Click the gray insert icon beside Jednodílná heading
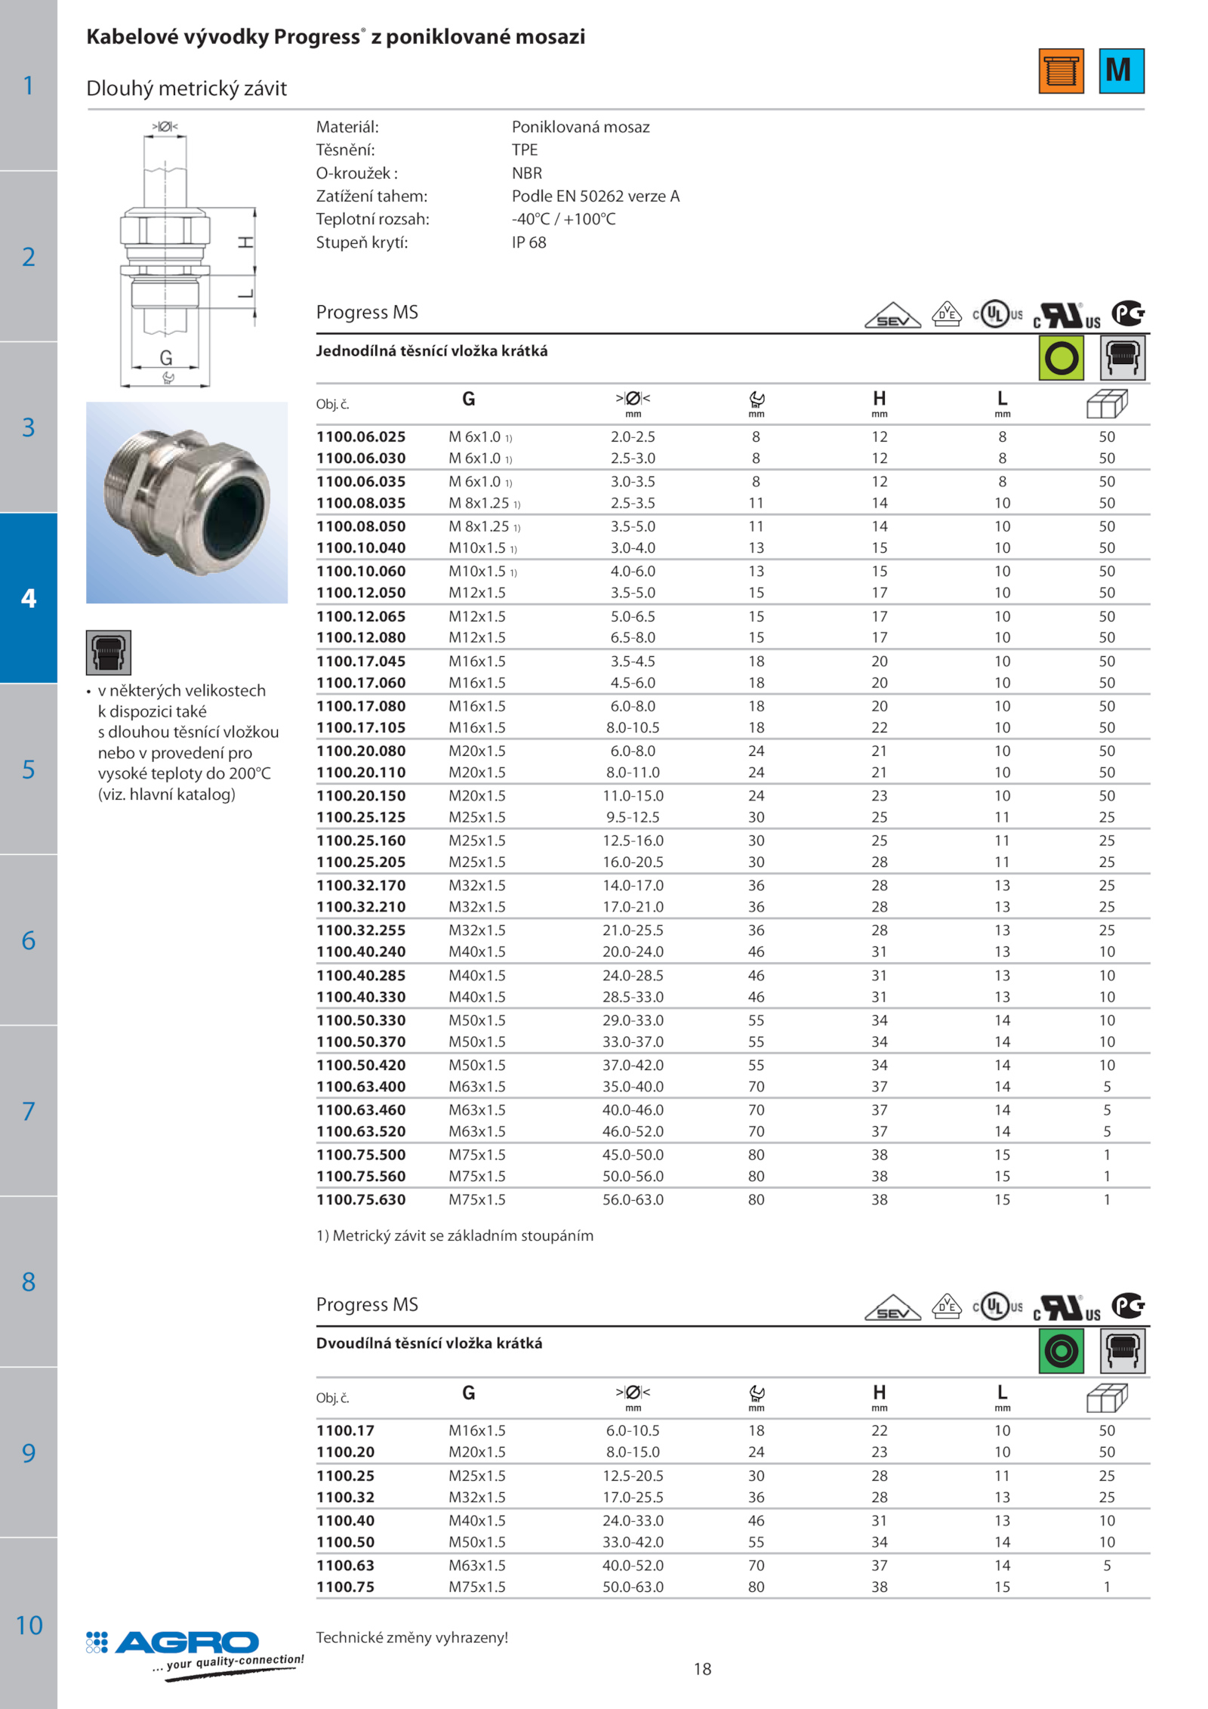Viewport: 1208px width, 1709px height. tap(1123, 358)
